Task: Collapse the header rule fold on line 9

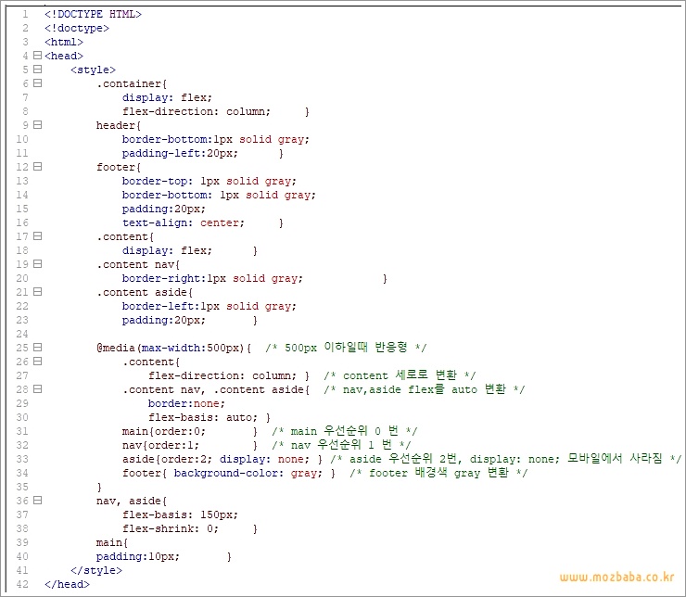Action: (38, 124)
